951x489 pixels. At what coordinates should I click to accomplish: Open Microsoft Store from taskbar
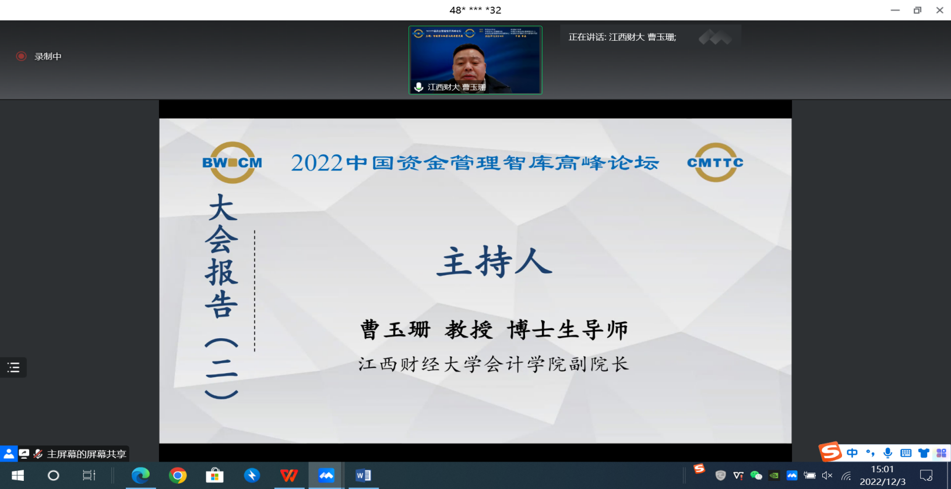[214, 476]
